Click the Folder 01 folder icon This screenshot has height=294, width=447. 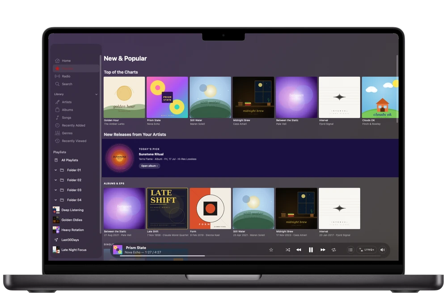(x=62, y=170)
